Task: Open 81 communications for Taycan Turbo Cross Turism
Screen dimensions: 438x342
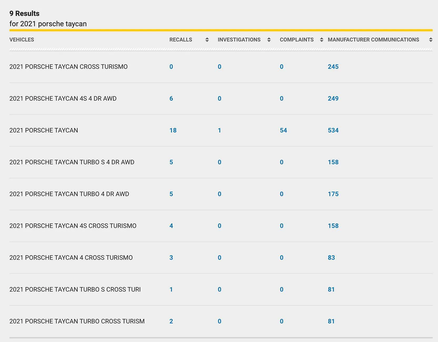Action: pyautogui.click(x=331, y=321)
